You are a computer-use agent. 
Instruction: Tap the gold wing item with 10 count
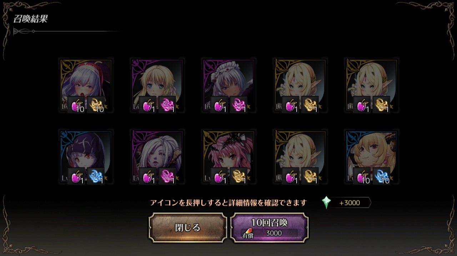(x=96, y=105)
